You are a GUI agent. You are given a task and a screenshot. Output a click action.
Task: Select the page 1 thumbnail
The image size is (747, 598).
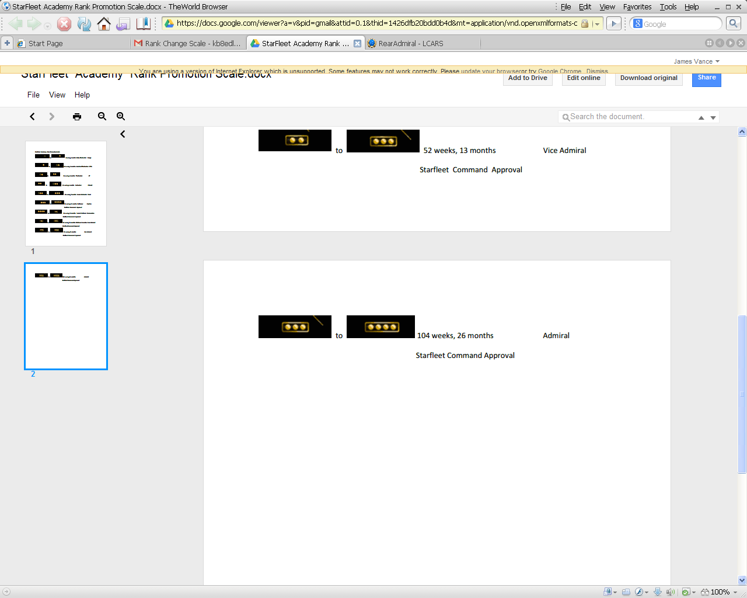click(66, 193)
